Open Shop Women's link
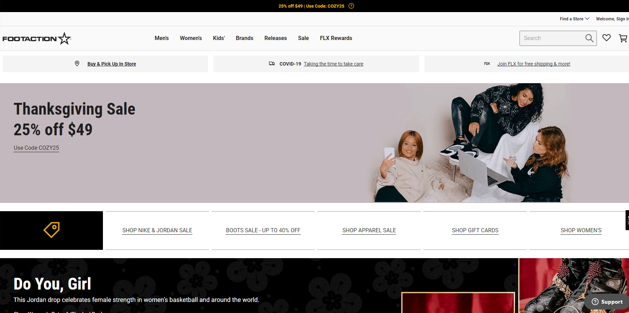Viewport: 629px width, 313px height. tap(581, 230)
